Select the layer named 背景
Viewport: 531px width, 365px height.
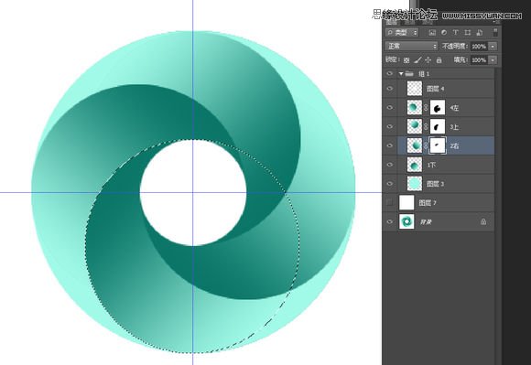(426, 222)
